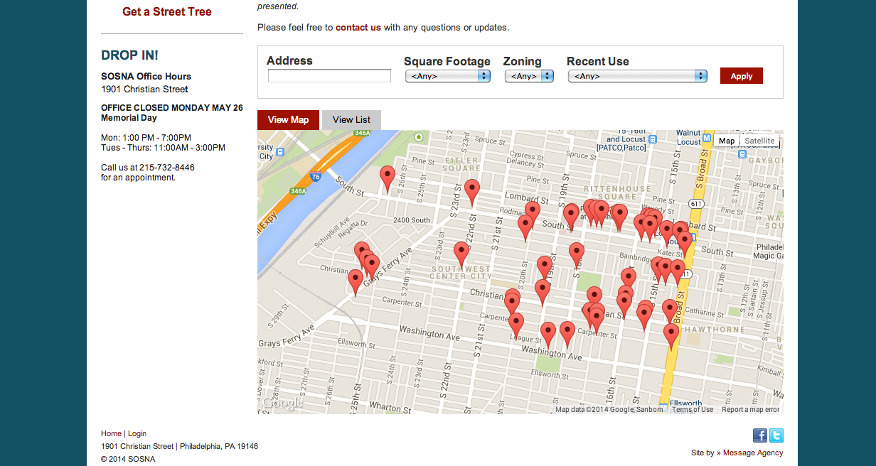Open the Square Footage dropdown
876x466 pixels.
click(x=447, y=76)
